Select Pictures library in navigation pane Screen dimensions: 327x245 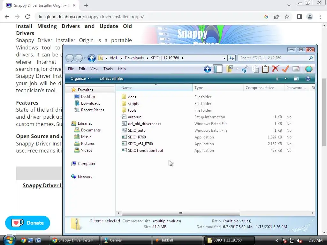tap(87, 143)
